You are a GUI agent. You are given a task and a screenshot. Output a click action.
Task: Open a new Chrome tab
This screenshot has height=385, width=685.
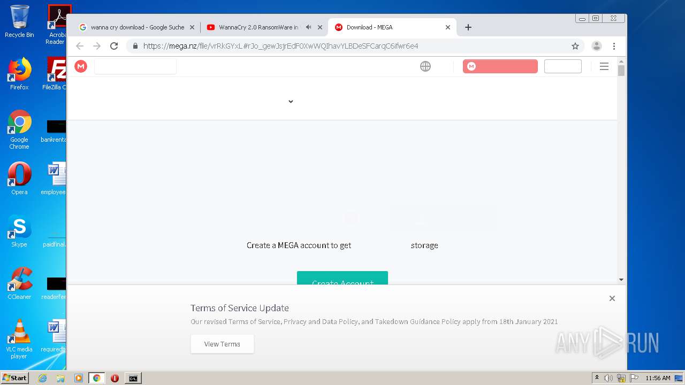pos(468,27)
